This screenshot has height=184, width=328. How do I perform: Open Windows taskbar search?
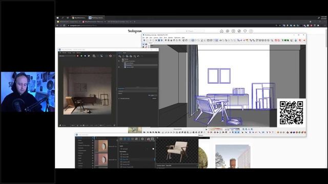click(63, 18)
